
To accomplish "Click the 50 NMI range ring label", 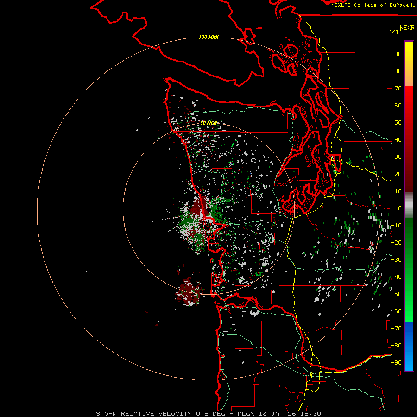I will coord(208,123).
